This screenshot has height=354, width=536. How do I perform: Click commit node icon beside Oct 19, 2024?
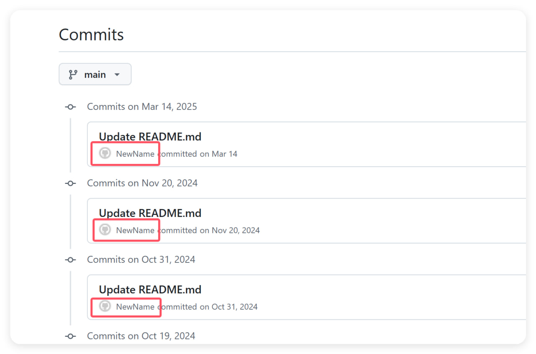(70, 336)
